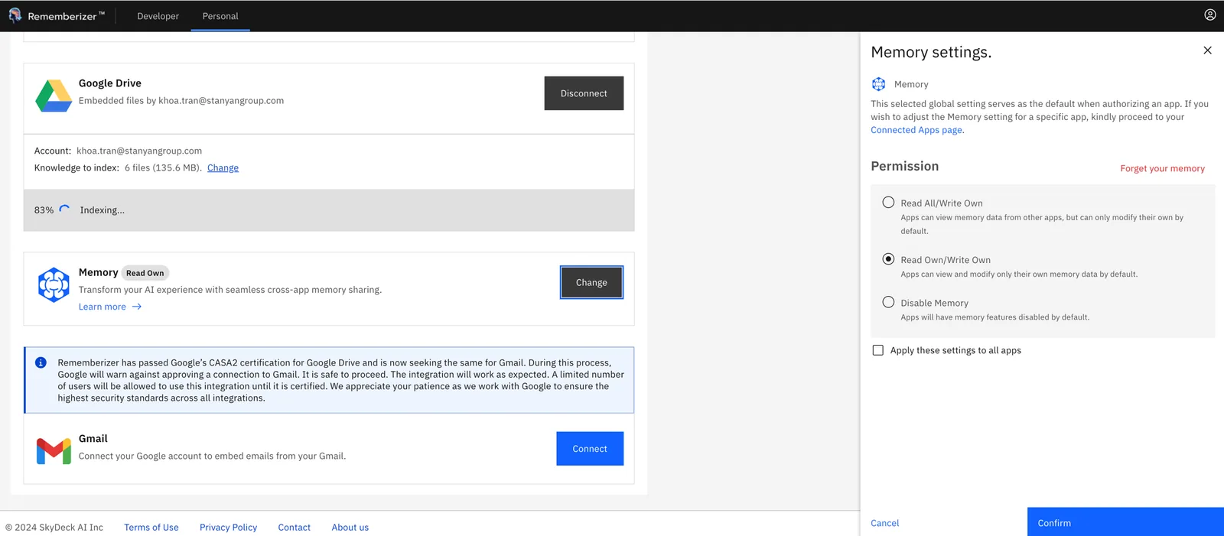Switch to the Personal tab
This screenshot has height=536, width=1224.
pos(220,16)
